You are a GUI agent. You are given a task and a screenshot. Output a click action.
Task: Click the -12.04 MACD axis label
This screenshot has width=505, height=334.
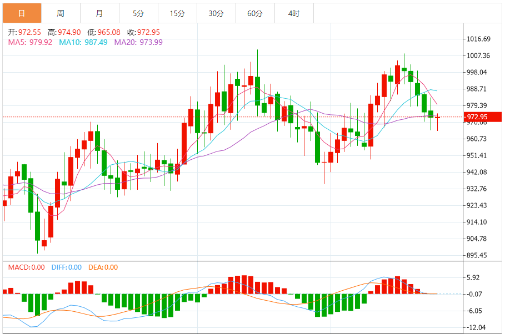click(x=476, y=327)
